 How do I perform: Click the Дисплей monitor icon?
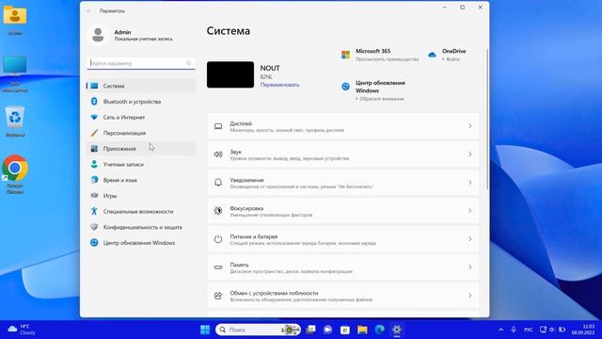218,126
